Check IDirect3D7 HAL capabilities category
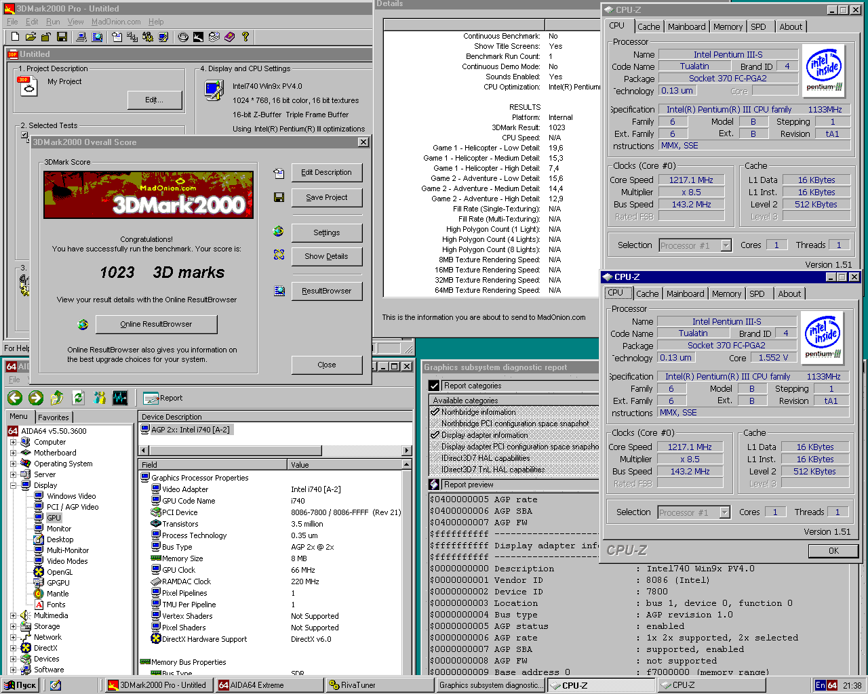 coord(435,458)
